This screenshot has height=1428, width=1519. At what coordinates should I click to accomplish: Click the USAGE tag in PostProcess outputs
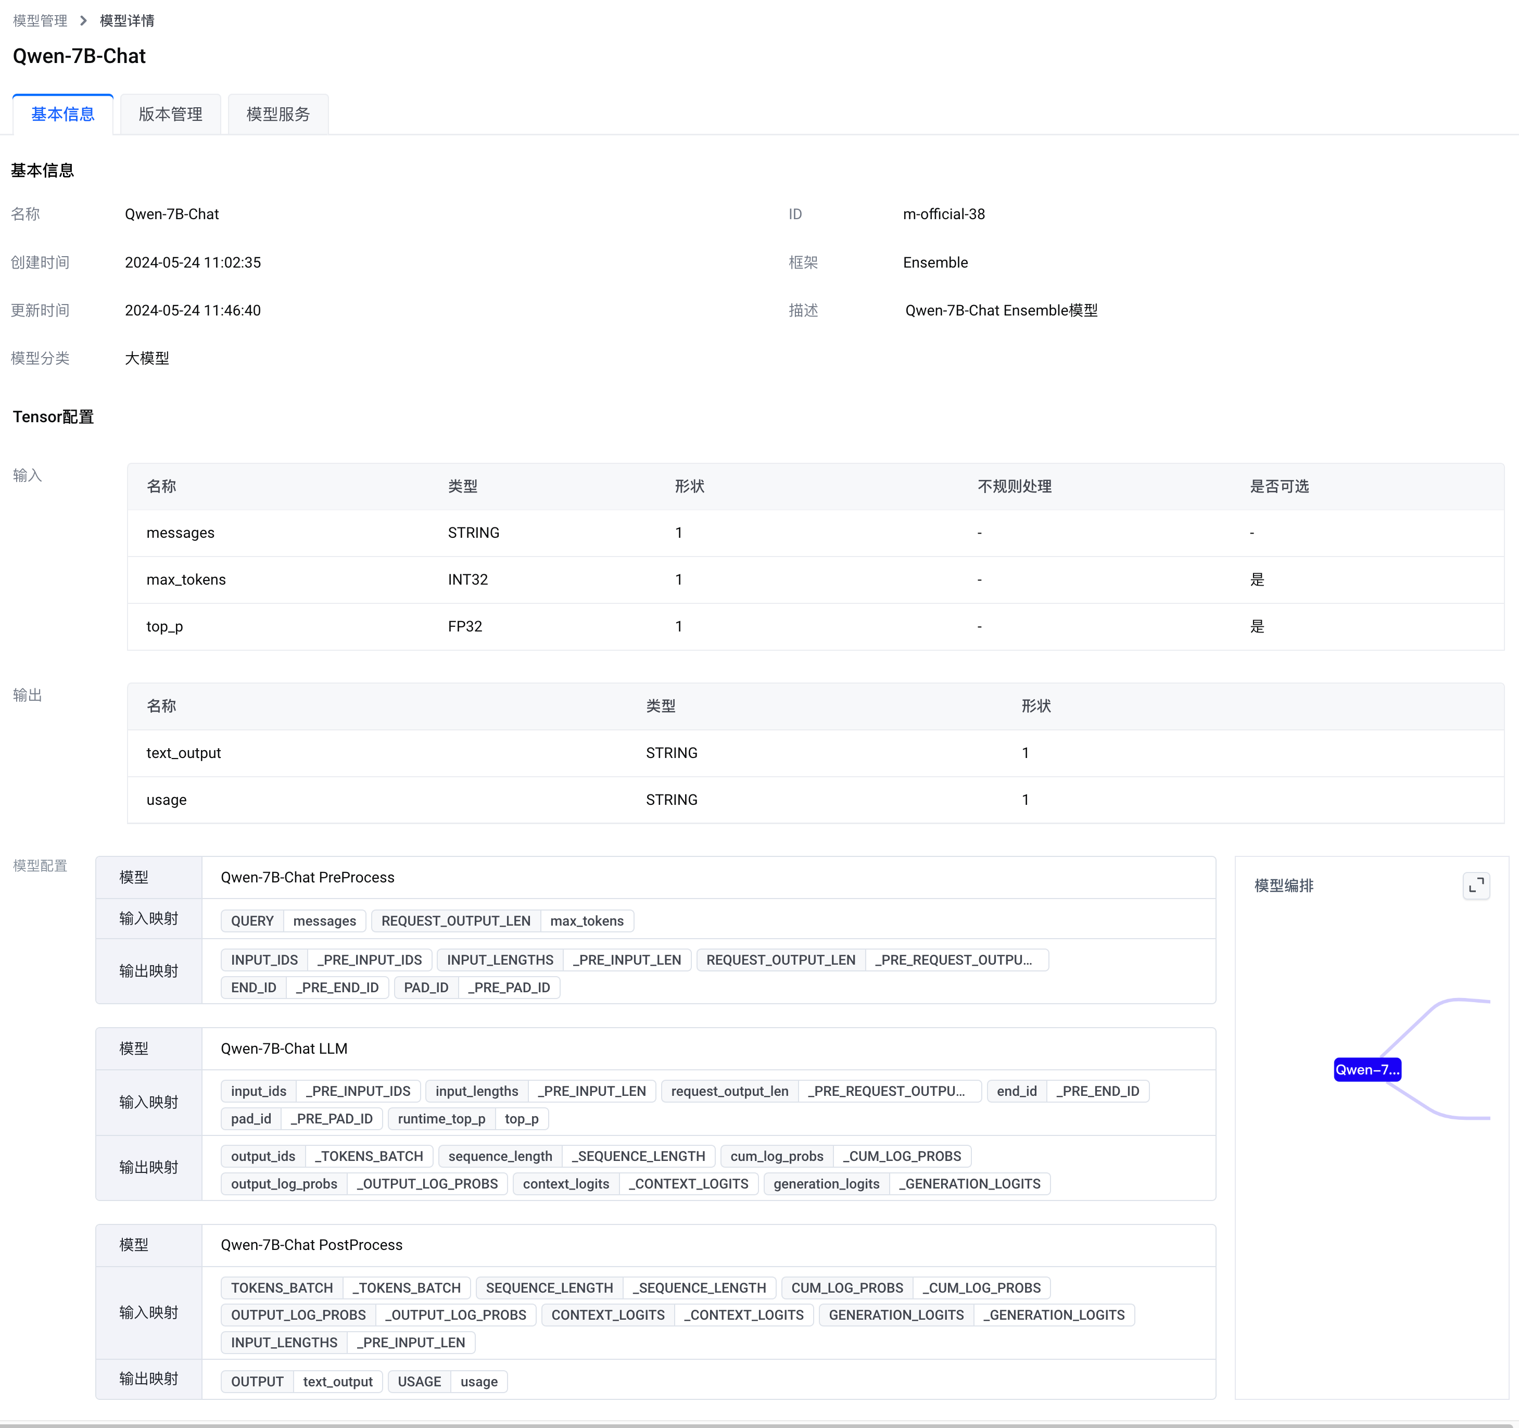tap(419, 1381)
